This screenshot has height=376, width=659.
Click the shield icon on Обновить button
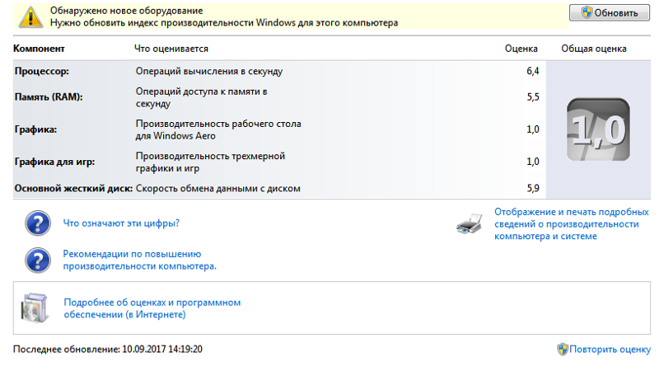(x=587, y=12)
